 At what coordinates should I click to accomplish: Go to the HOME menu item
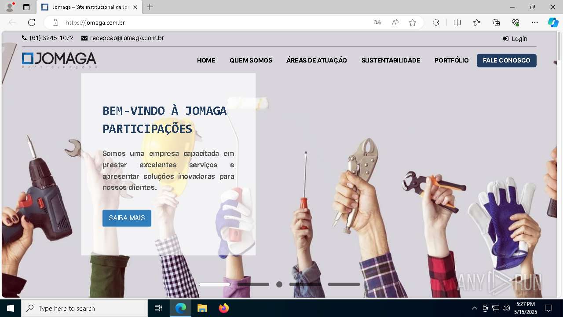(x=206, y=60)
